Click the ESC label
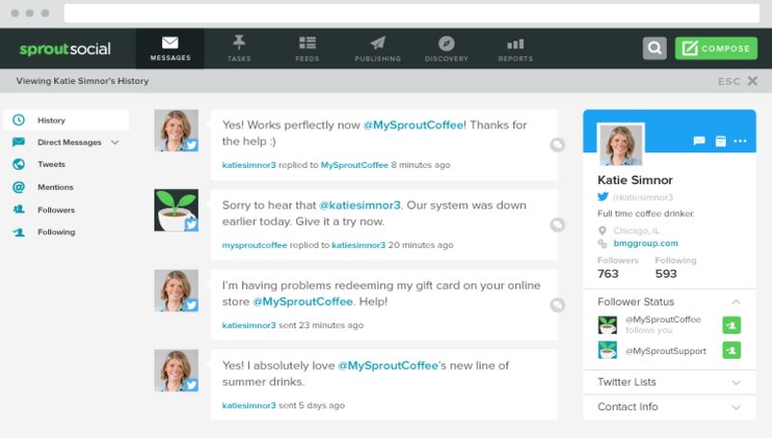The height and width of the screenshot is (438, 772). click(x=729, y=81)
